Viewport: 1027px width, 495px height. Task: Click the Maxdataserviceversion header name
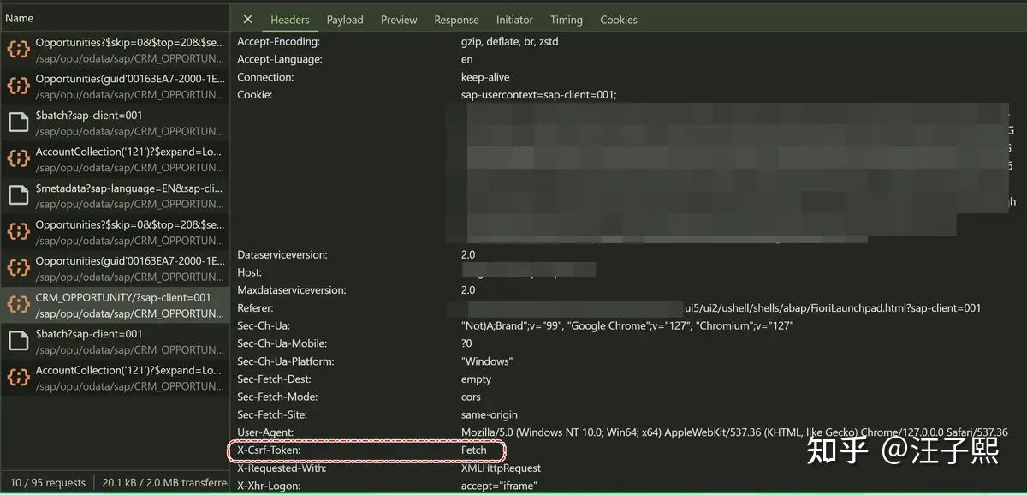click(292, 290)
